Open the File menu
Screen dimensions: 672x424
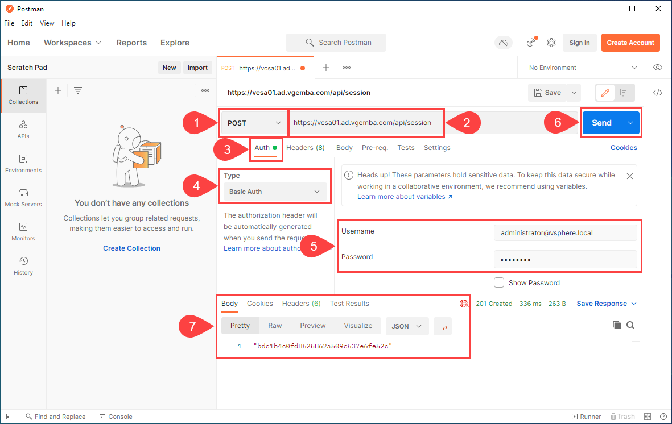click(x=9, y=23)
